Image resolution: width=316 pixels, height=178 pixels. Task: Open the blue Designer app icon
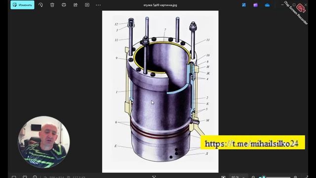244,5
